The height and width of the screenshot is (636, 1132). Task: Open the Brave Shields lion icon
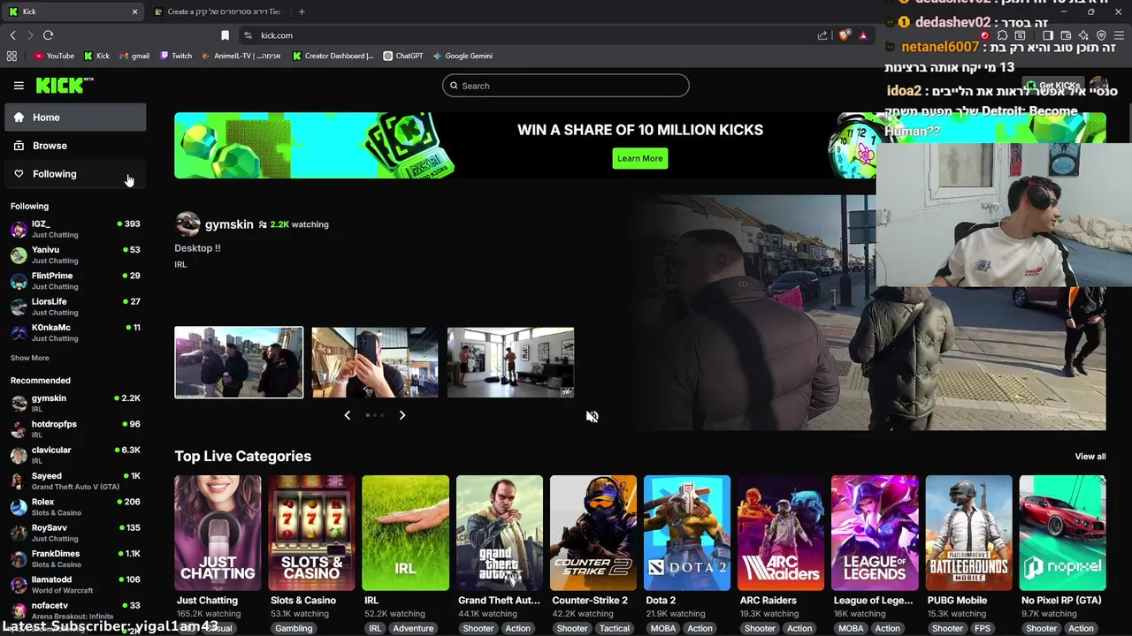tap(845, 35)
